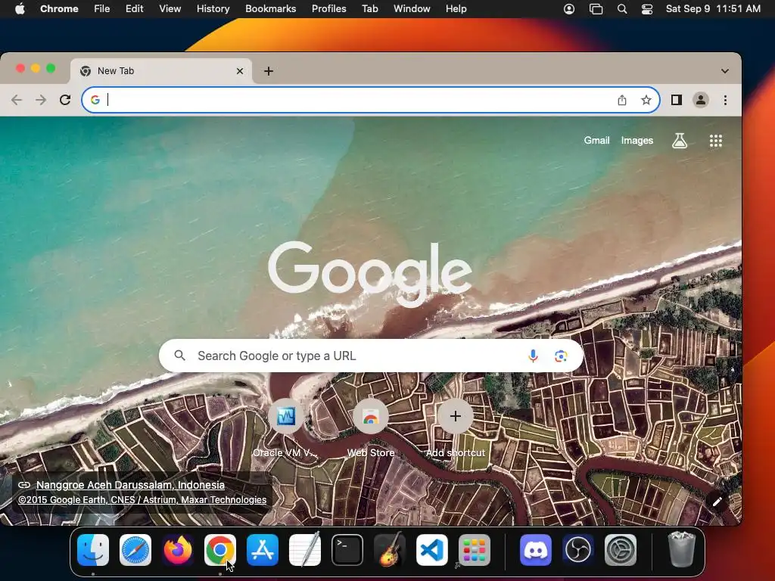The image size is (775, 581).
Task: Open Control Center in menu bar
Action: coord(647,9)
